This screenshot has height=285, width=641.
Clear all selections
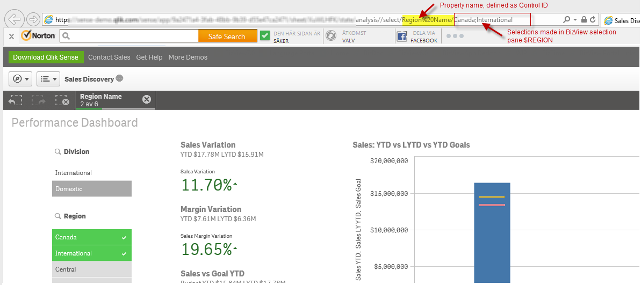62,100
